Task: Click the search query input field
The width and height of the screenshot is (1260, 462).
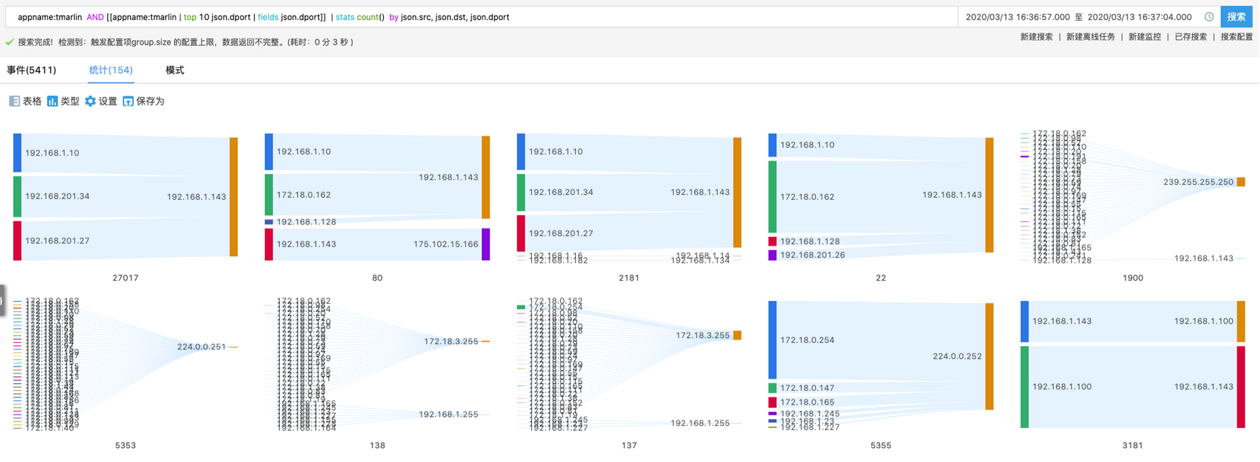Action: (481, 17)
